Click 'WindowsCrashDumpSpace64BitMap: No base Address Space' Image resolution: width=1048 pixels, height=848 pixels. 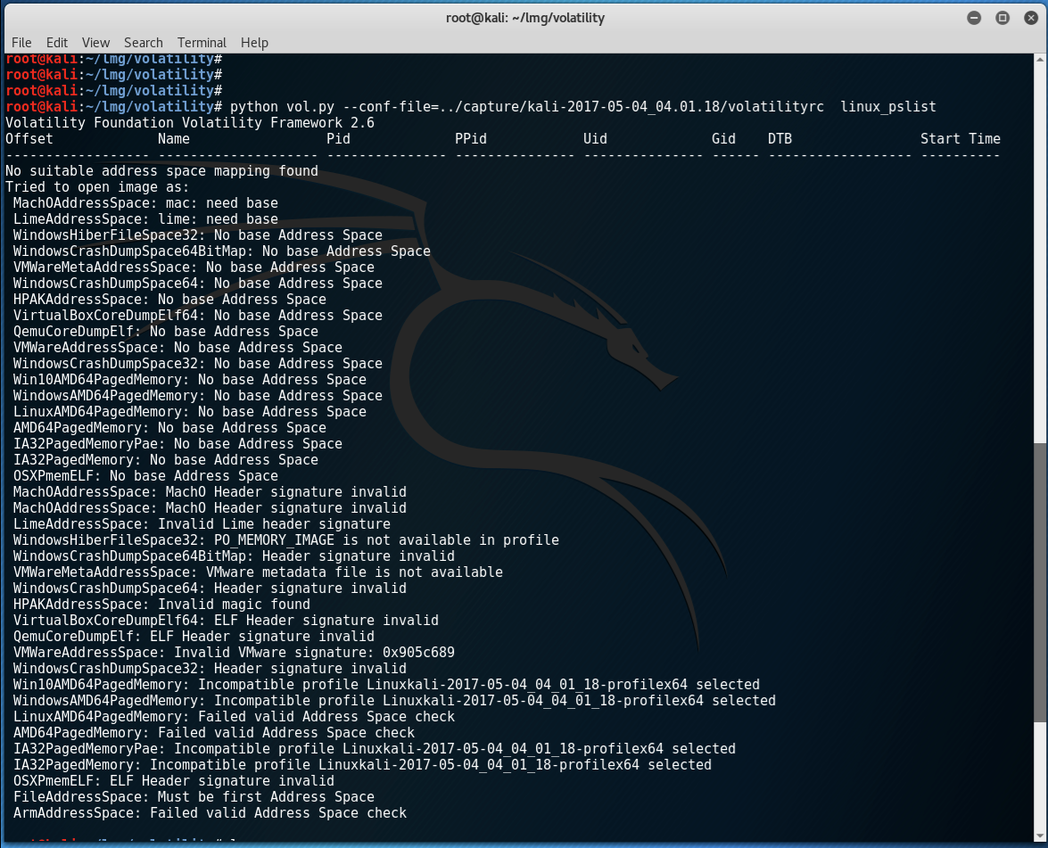(222, 251)
